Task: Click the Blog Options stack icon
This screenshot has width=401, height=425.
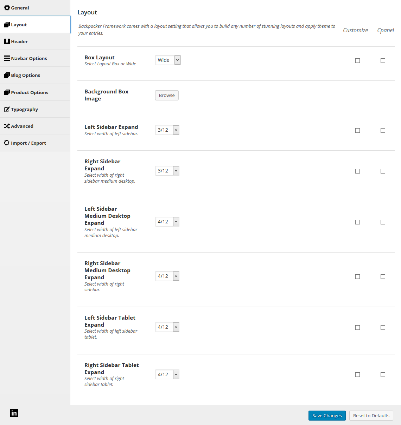Action: pyautogui.click(x=7, y=75)
